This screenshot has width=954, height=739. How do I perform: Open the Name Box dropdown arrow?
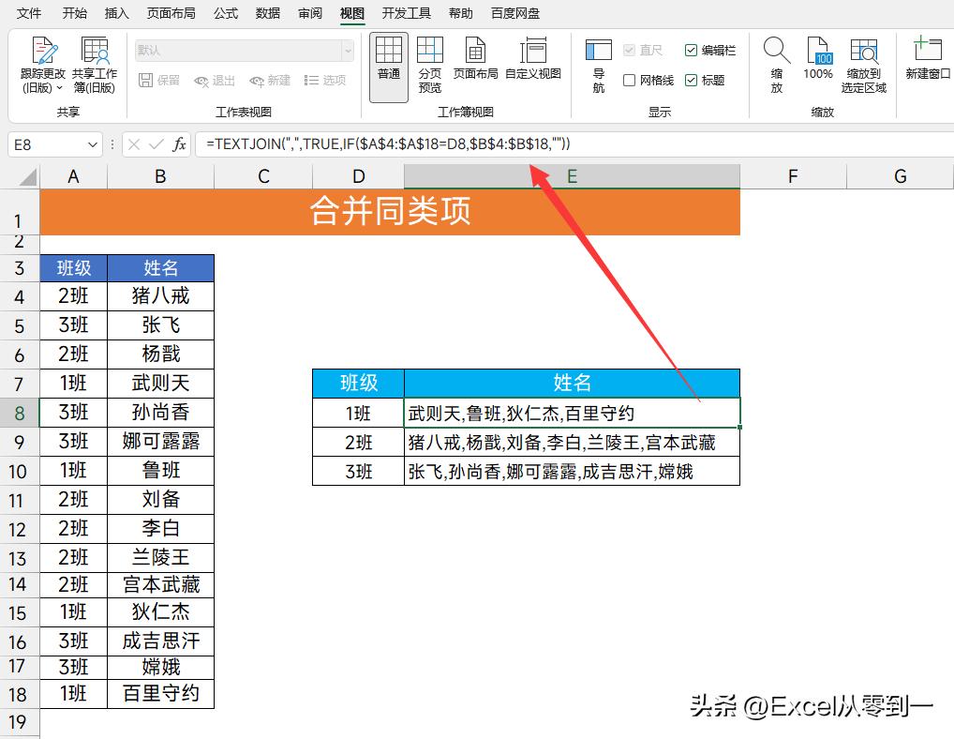point(91,143)
